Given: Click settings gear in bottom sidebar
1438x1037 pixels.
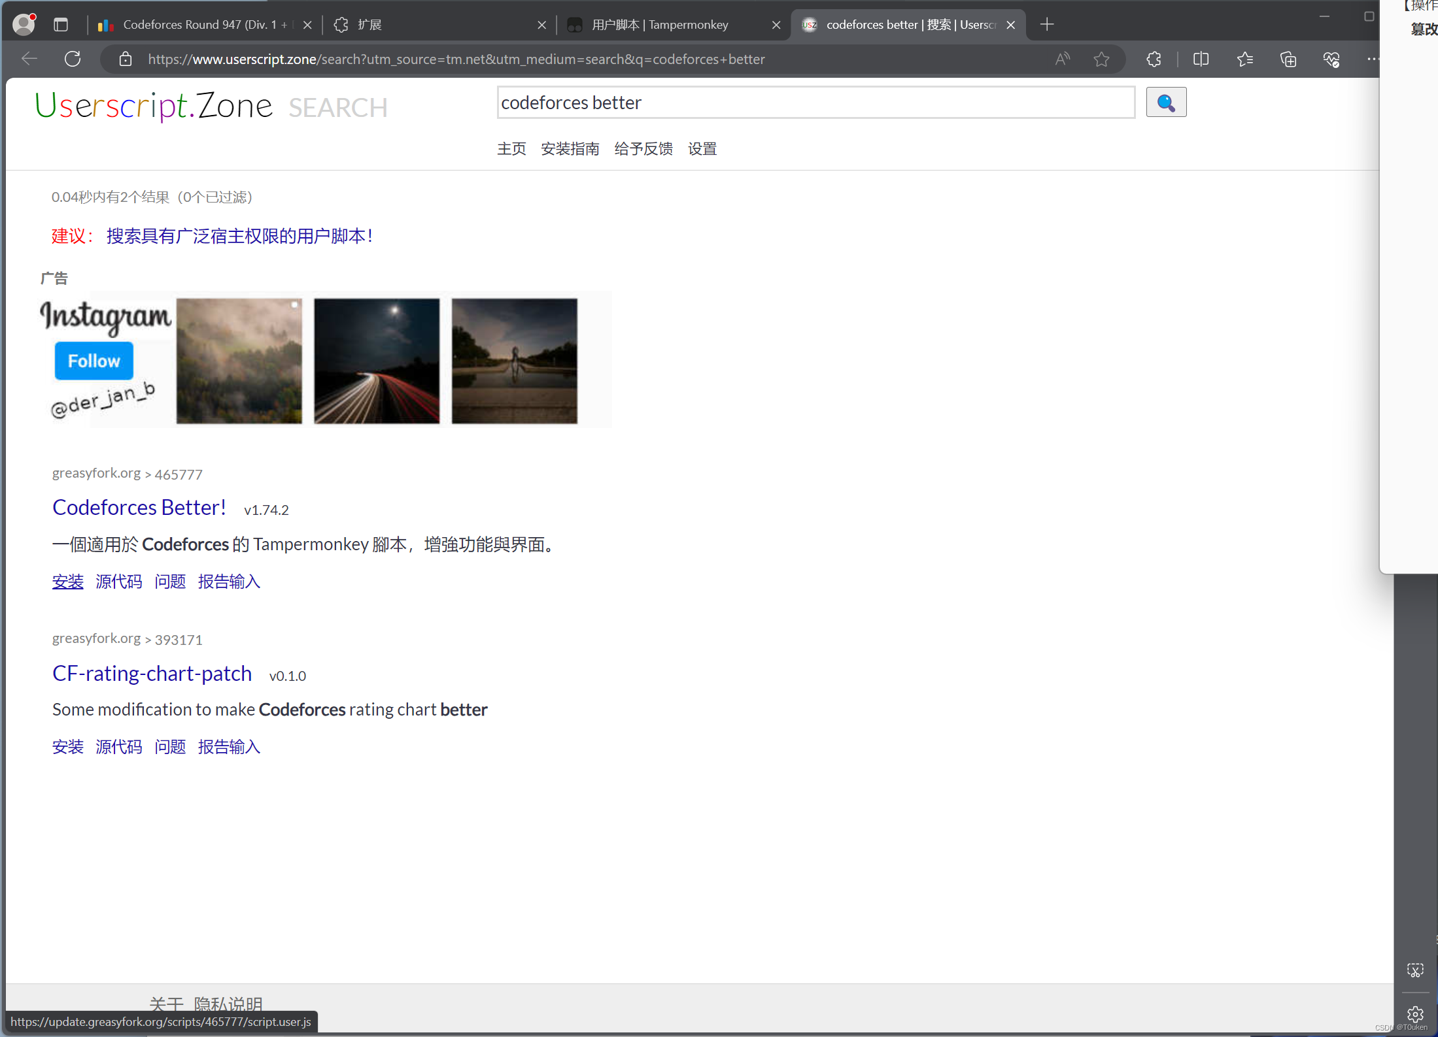Looking at the screenshot, I should pos(1415,1013).
